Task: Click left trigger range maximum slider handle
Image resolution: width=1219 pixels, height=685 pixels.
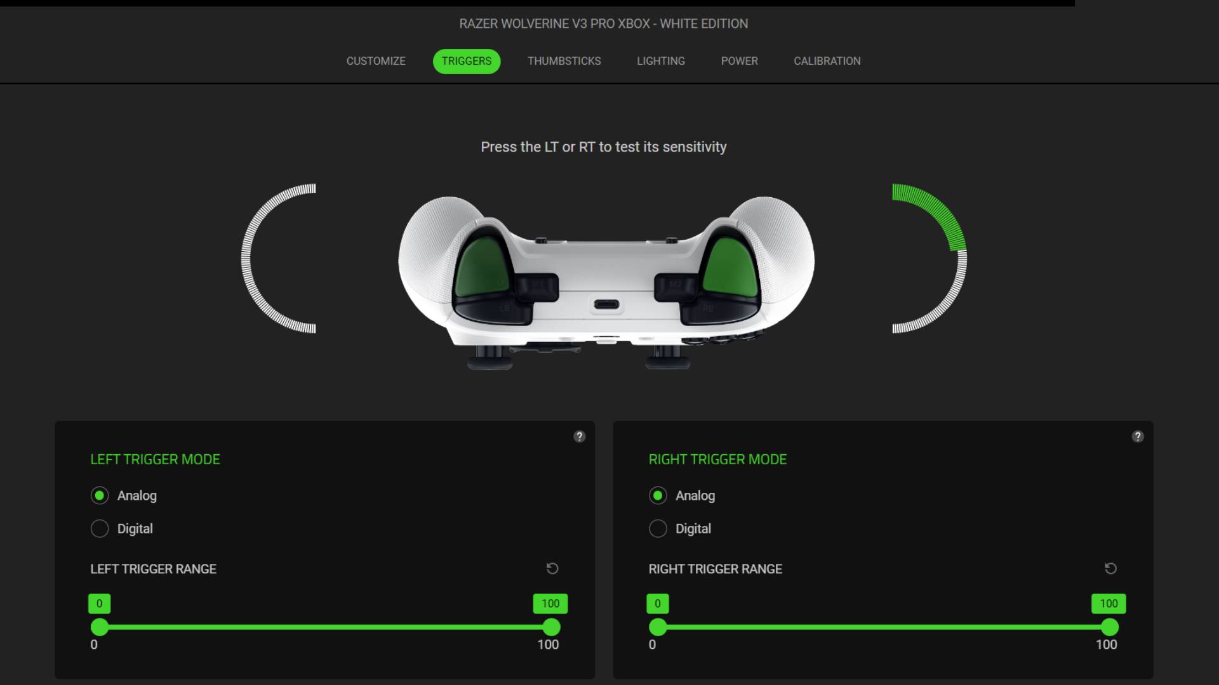Action: click(x=552, y=627)
